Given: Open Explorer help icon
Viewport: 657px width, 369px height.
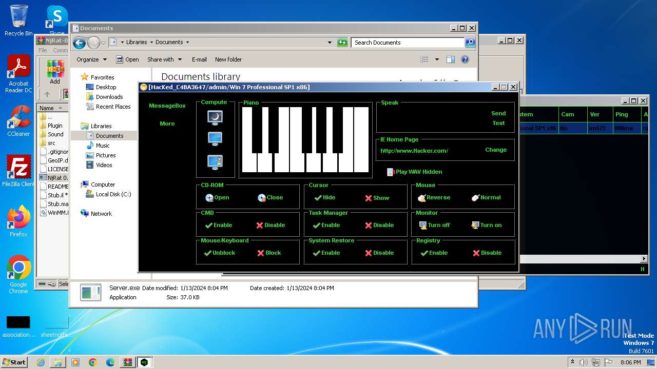Looking at the screenshot, I should coord(465,59).
